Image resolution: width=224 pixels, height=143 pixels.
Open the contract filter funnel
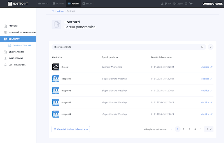211,47
